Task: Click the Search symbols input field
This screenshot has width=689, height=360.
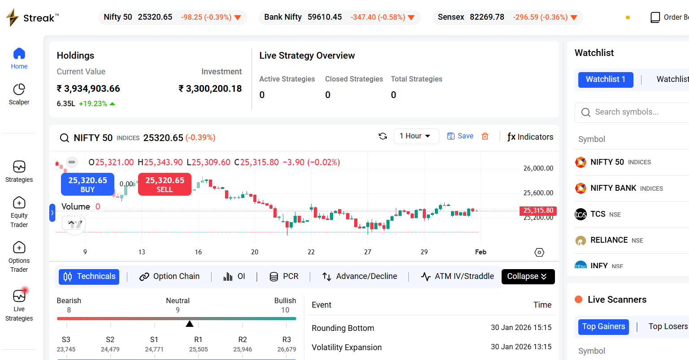Action: (x=637, y=112)
